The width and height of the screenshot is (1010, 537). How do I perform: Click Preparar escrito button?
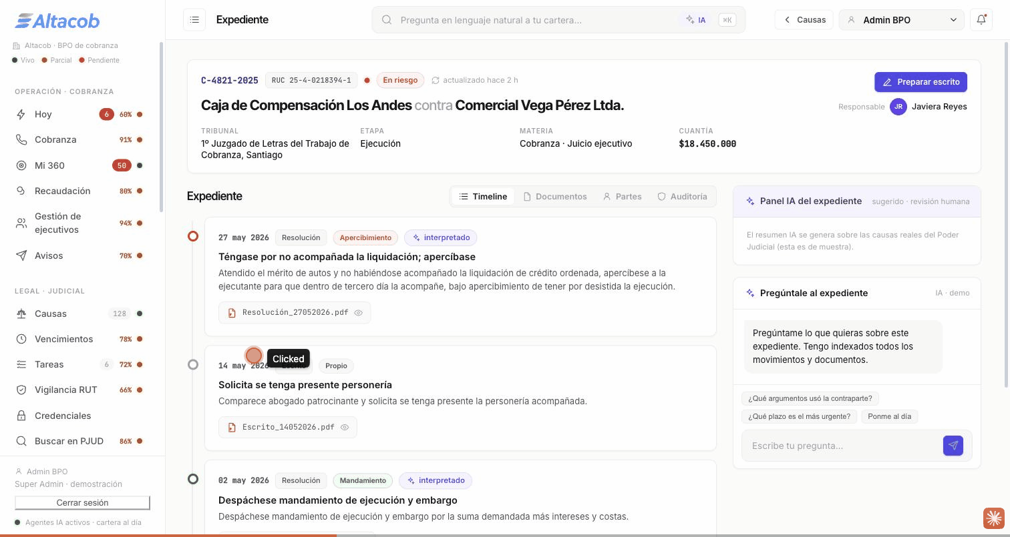tap(920, 82)
